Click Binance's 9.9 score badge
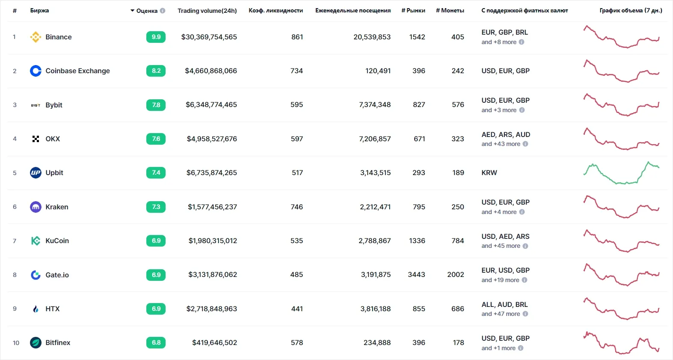 coord(156,37)
